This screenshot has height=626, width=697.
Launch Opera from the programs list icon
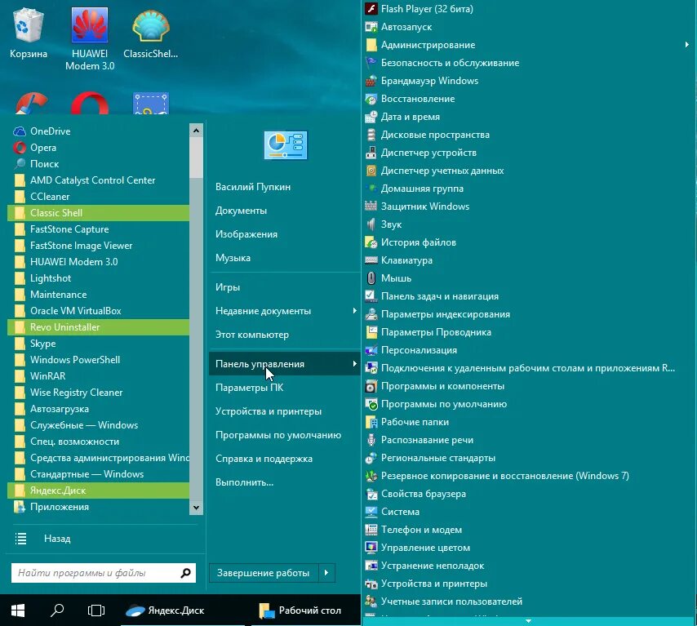click(20, 148)
